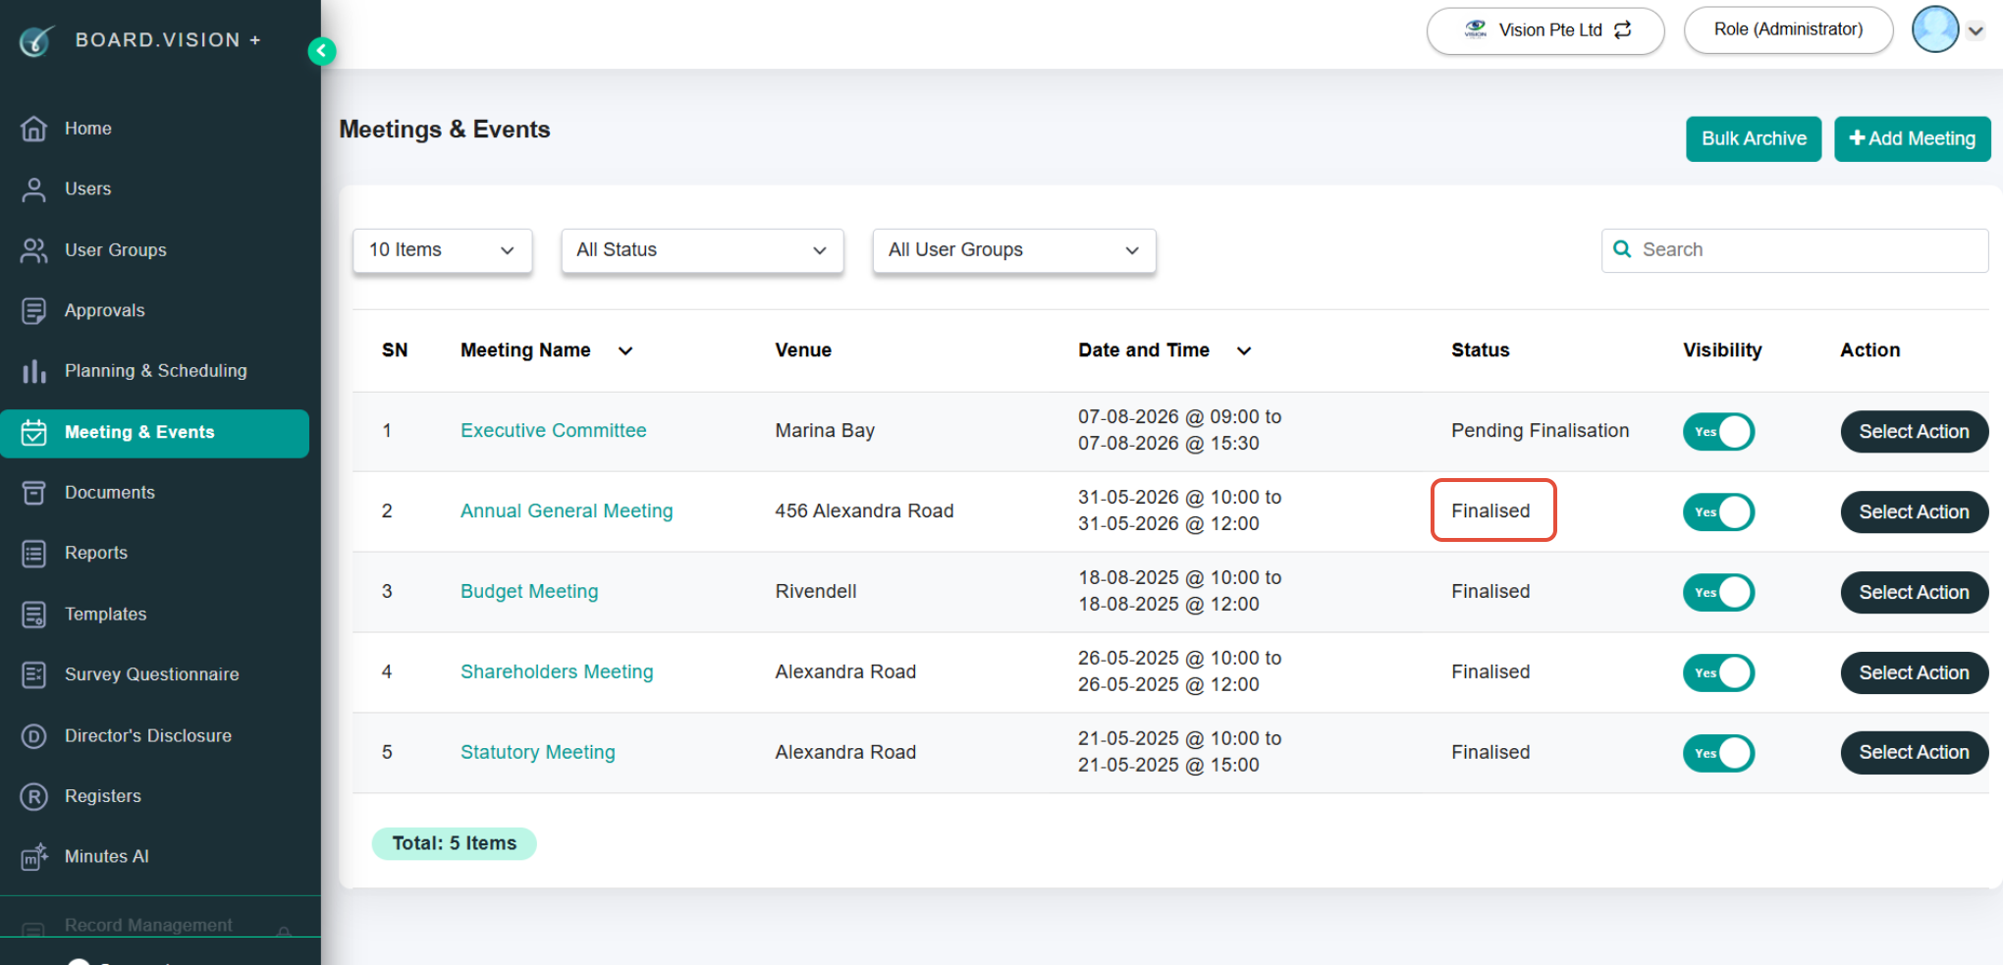This screenshot has height=965, width=2003.
Task: Open the Executive Committee meeting link
Action: tap(554, 431)
